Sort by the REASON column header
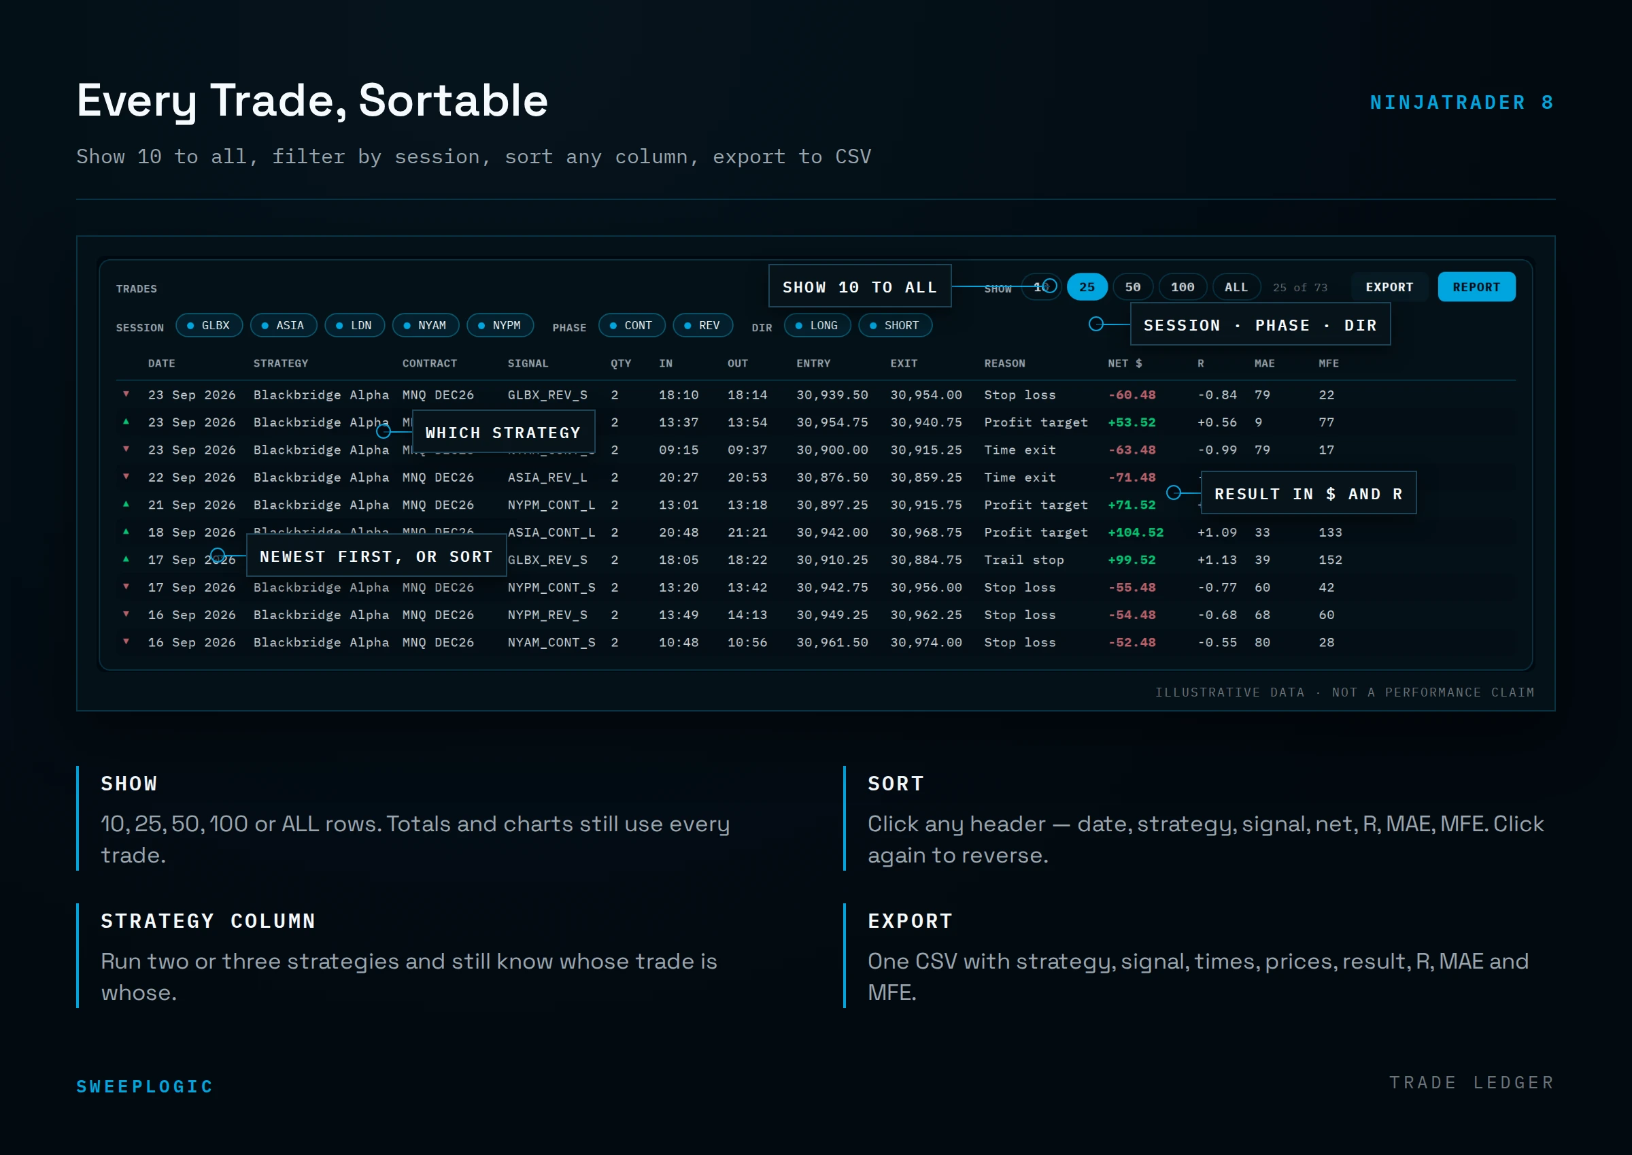 pos(1004,363)
